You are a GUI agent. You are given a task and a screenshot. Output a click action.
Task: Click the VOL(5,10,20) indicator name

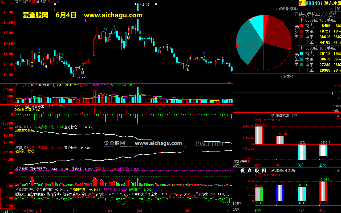[x=25, y=85]
